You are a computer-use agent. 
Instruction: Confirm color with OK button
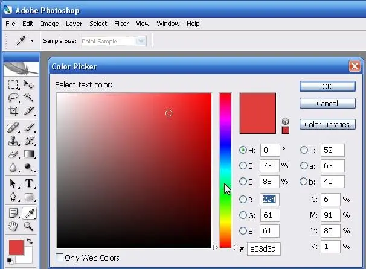click(x=327, y=86)
